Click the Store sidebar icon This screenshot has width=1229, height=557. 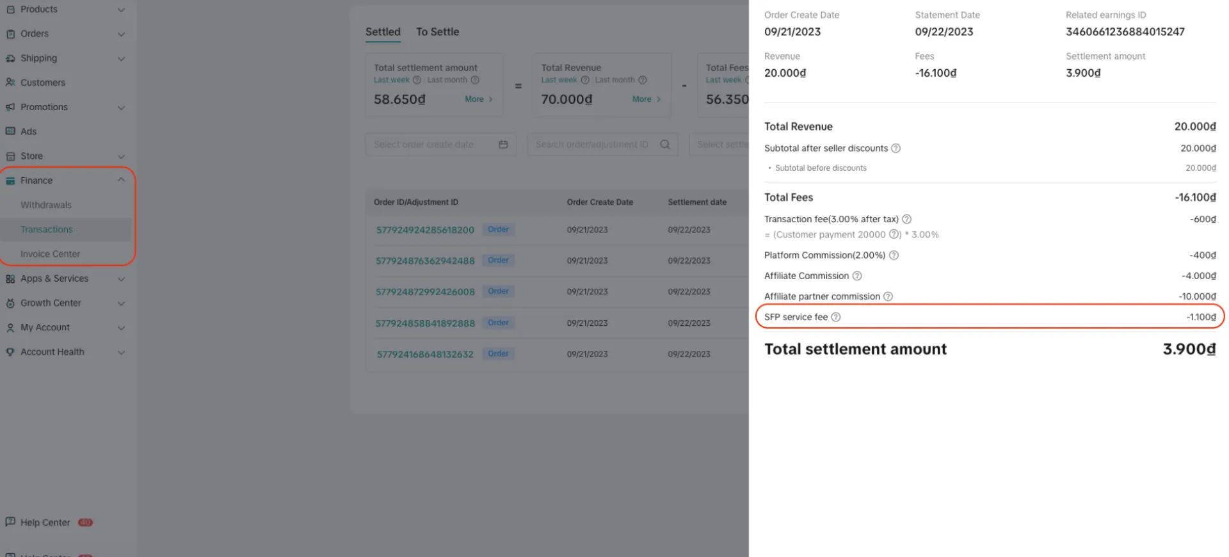click(10, 156)
